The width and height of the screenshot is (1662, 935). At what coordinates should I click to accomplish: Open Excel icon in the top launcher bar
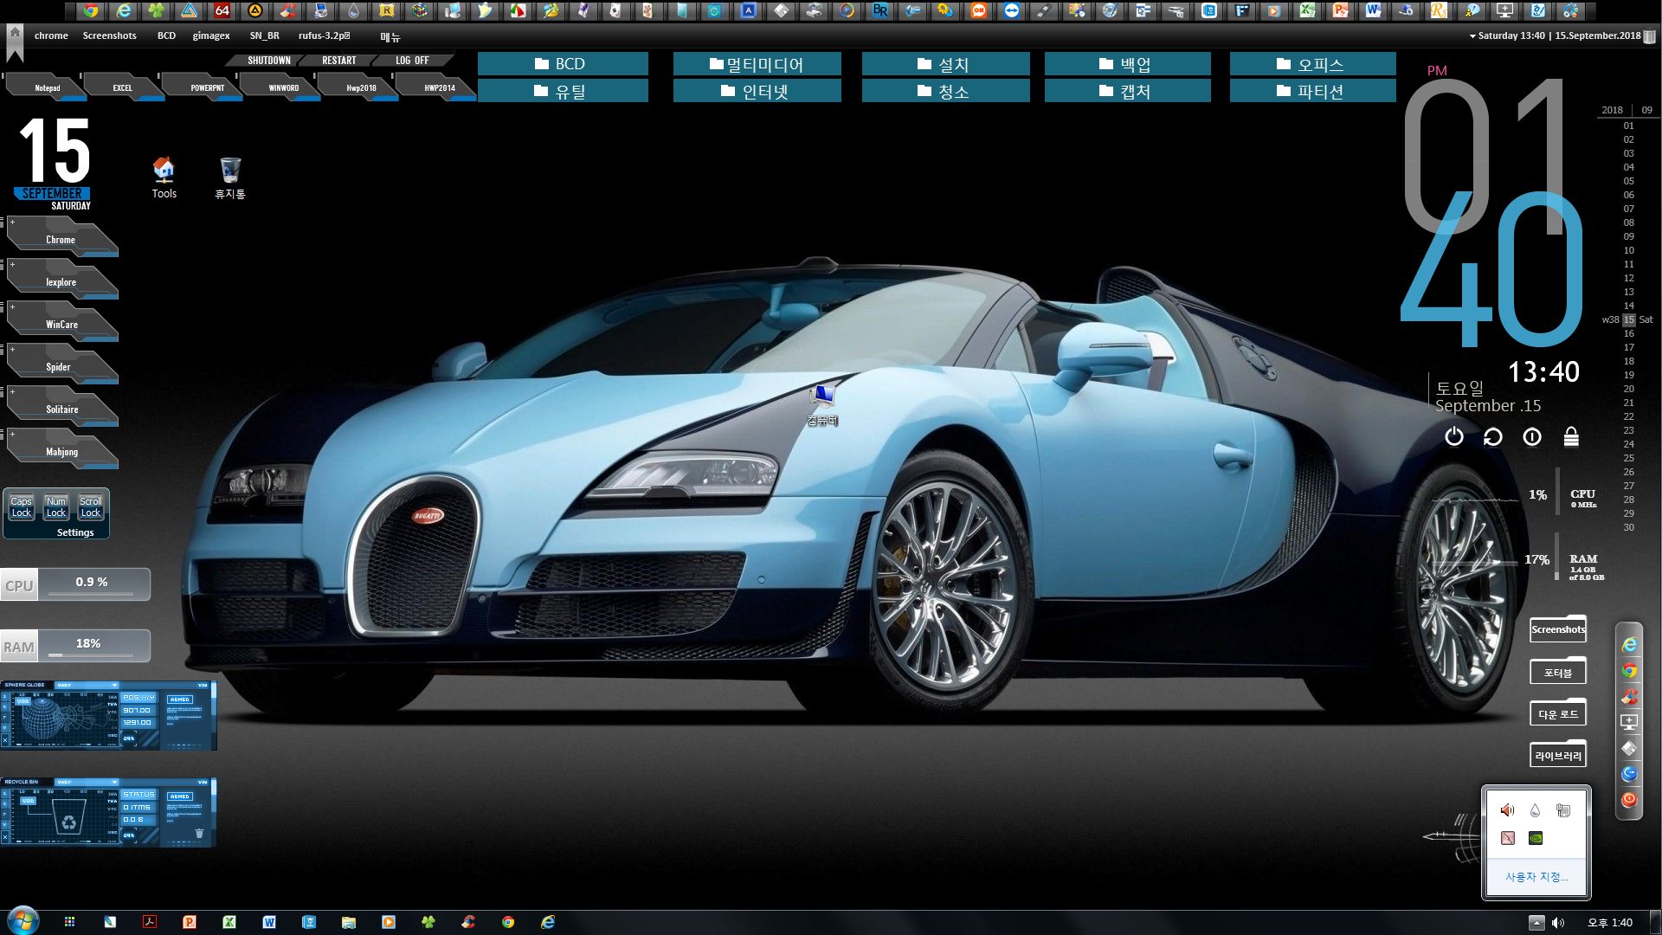[x=1308, y=10]
